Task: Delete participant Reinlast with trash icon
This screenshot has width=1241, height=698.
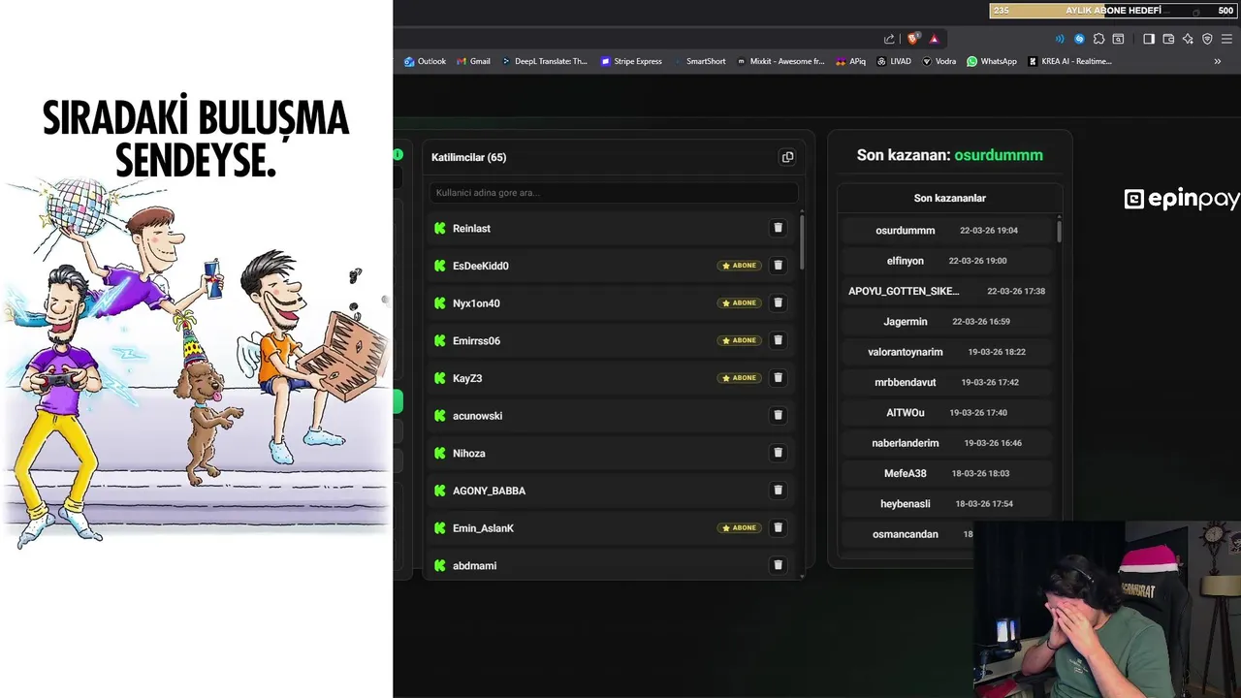Action: (x=778, y=228)
